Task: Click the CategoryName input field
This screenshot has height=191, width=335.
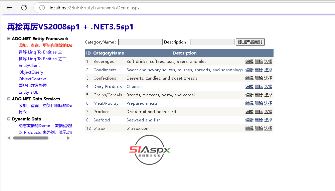Action: [x=140, y=42]
